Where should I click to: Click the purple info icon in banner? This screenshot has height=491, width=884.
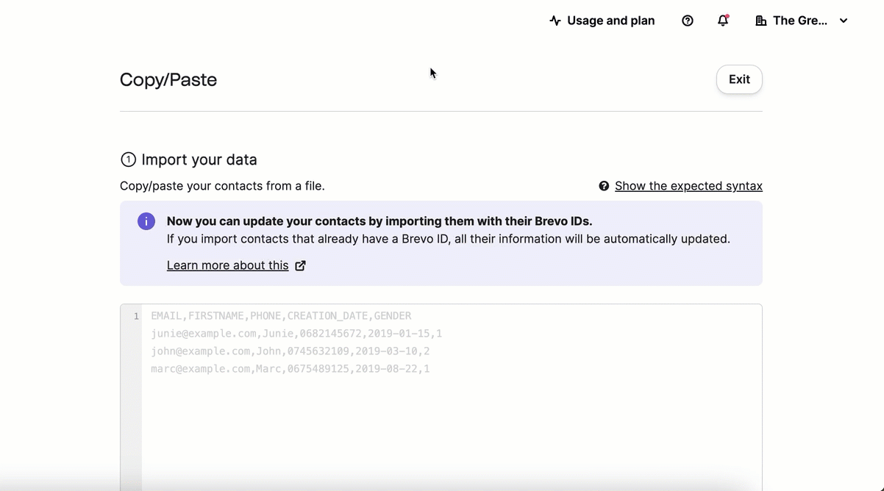click(x=146, y=221)
